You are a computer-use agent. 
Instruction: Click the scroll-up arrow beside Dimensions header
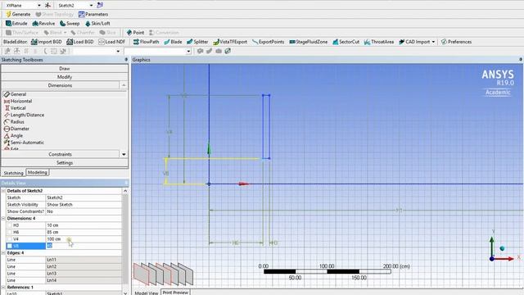[x=124, y=85]
